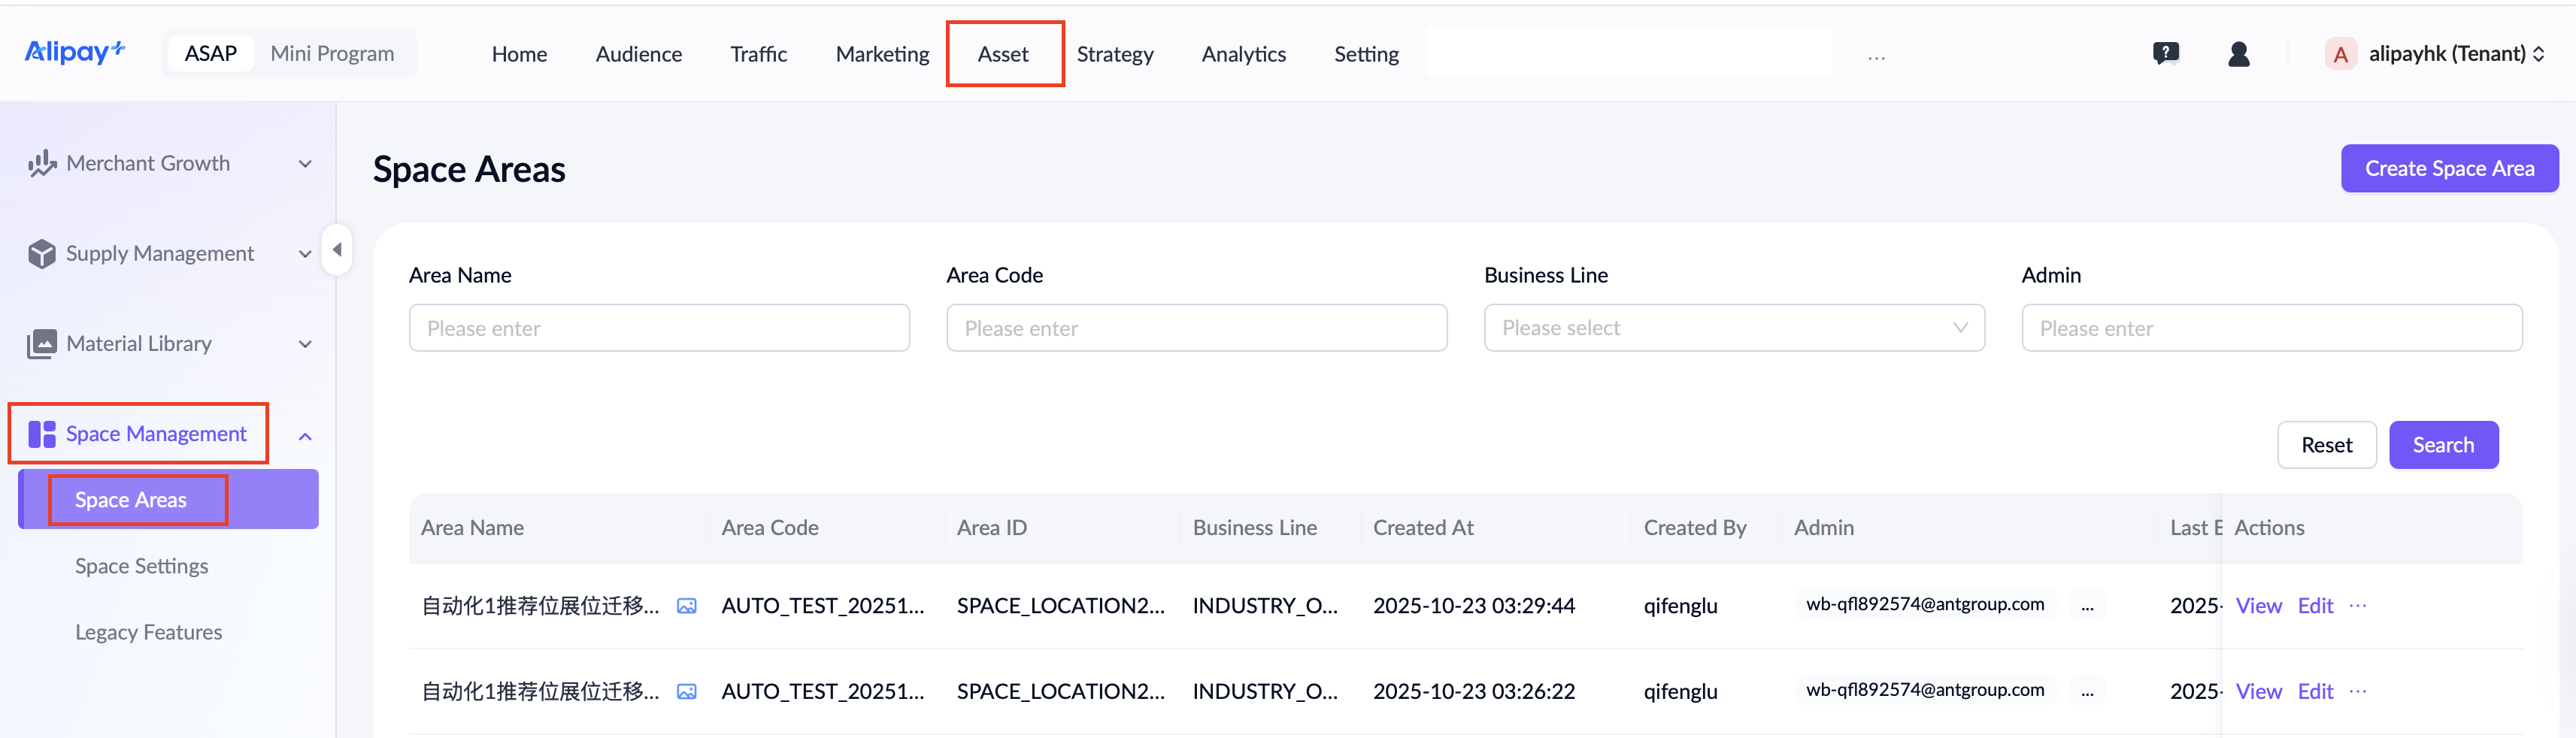
Task: Switch to the Mini Program mode
Action: [332, 54]
